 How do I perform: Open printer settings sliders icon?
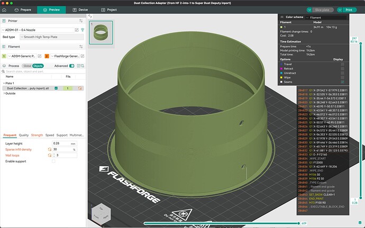point(81,21)
